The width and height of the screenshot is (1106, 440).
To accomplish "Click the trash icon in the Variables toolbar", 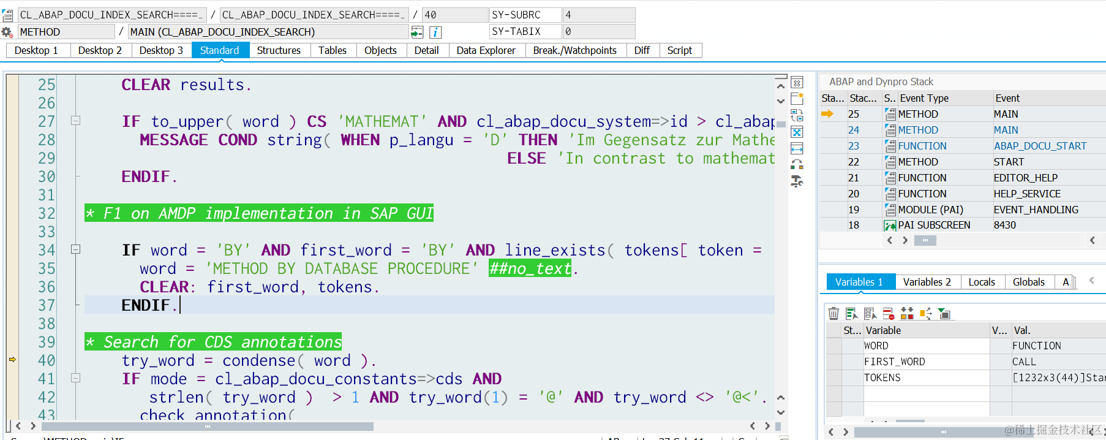I will tap(833, 314).
